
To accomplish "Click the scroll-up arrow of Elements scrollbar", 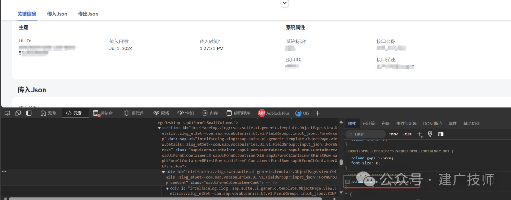I will (341, 123).
